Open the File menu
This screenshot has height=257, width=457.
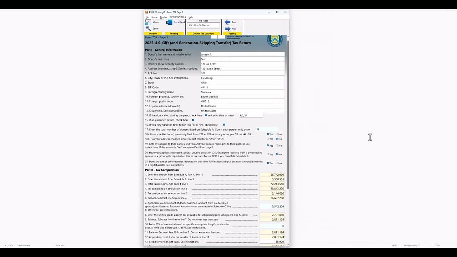tap(147, 17)
